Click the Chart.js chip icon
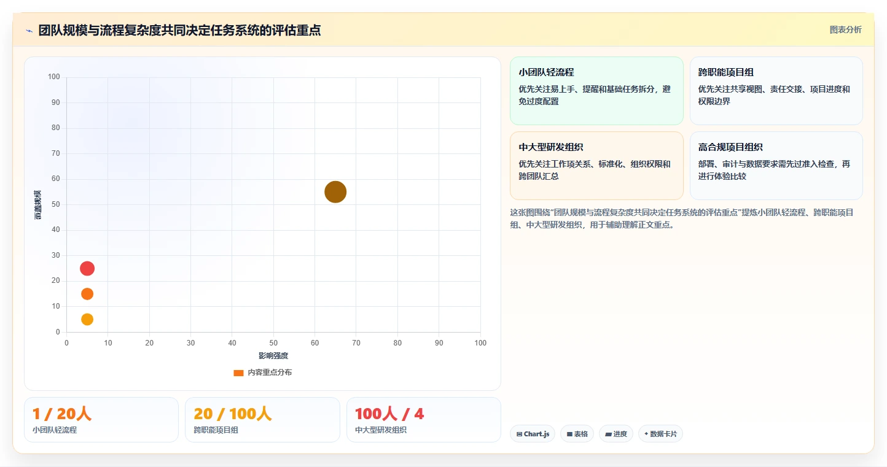This screenshot has width=887, height=467. click(x=519, y=434)
